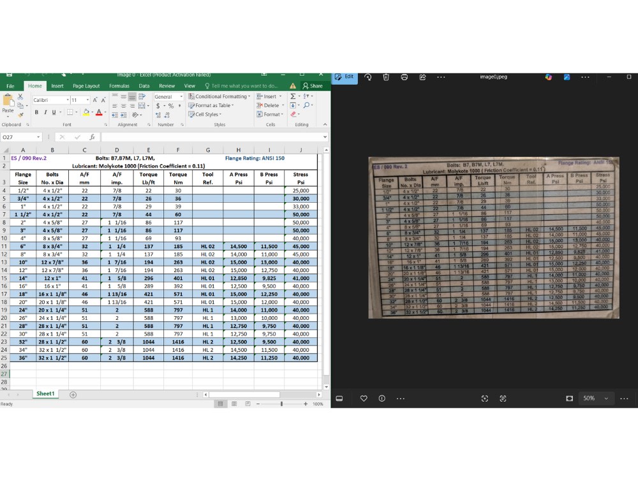Click the Name Box showing O27
The width and height of the screenshot is (638, 478).
(x=21, y=137)
